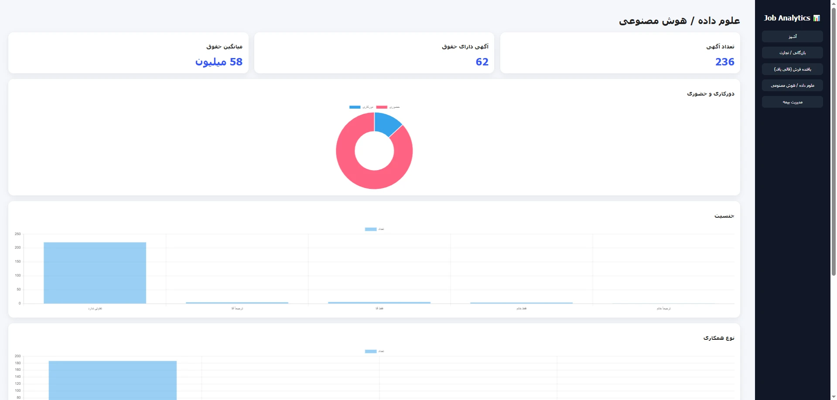The image size is (837, 400).
Task: Toggle the pink حضوری legend swatch
Action: (x=382, y=107)
